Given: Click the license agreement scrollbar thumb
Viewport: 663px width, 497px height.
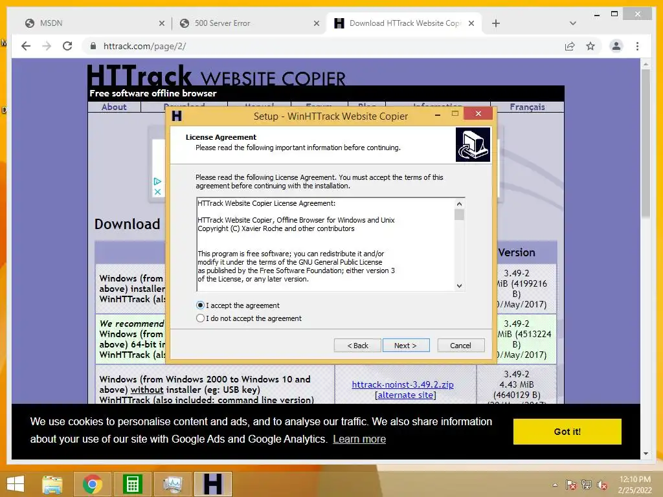Looking at the screenshot, I should click(459, 215).
